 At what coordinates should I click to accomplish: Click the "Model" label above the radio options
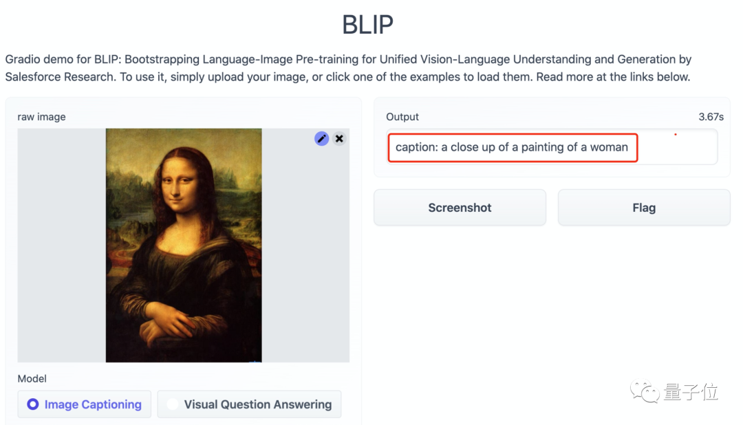tap(32, 379)
